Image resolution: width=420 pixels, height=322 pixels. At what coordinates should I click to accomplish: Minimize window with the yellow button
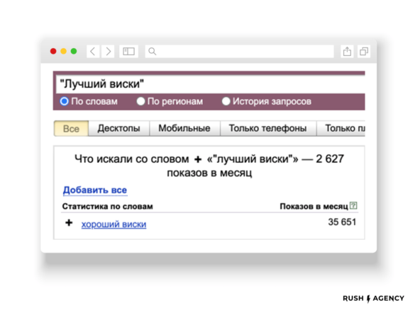[63, 51]
